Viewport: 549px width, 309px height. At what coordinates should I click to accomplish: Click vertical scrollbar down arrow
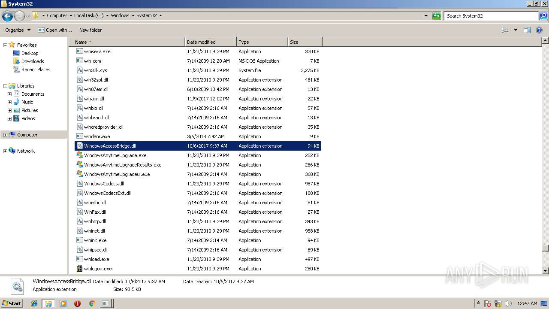[545, 271]
